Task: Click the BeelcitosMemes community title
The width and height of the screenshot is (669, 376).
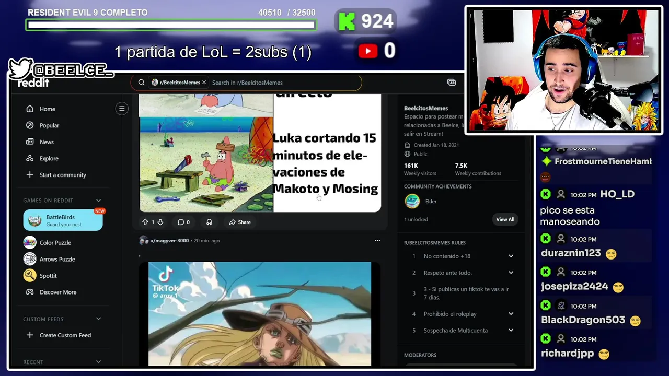Action: 425,108
